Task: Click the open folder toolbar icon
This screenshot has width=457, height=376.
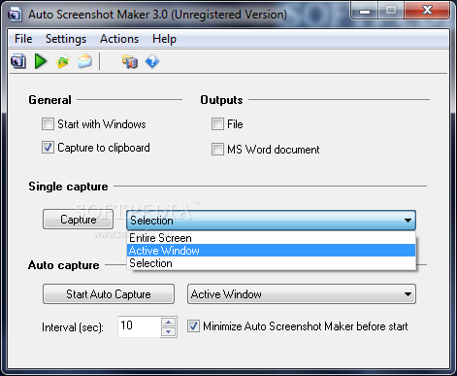Action: 63,61
